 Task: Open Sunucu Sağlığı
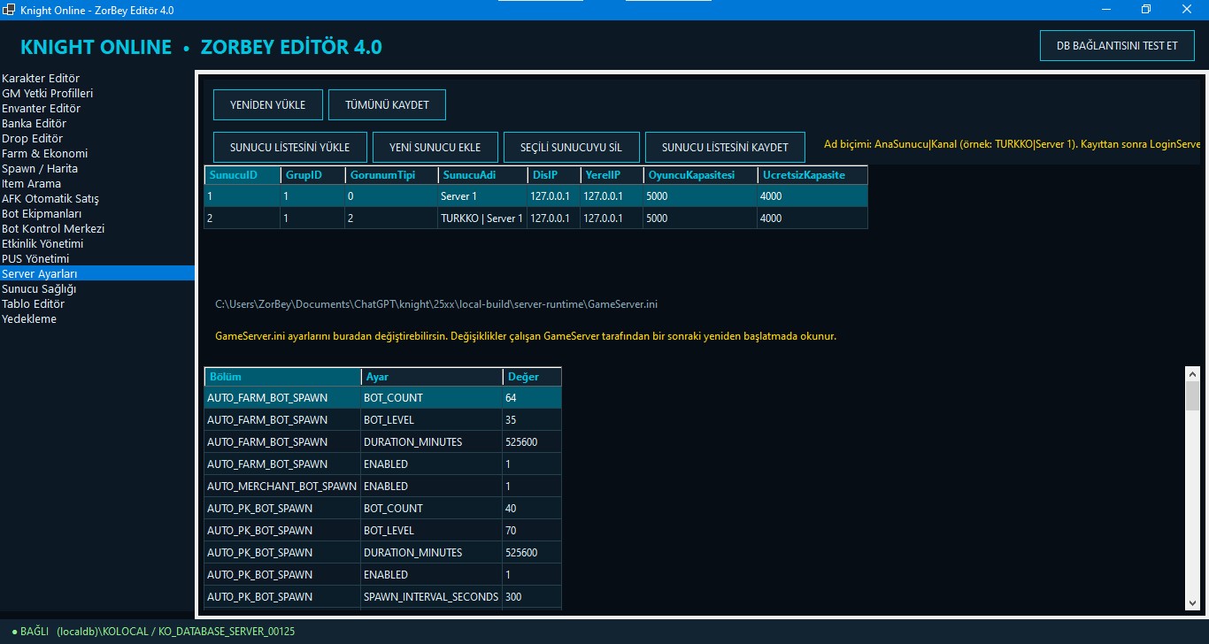coord(97,289)
